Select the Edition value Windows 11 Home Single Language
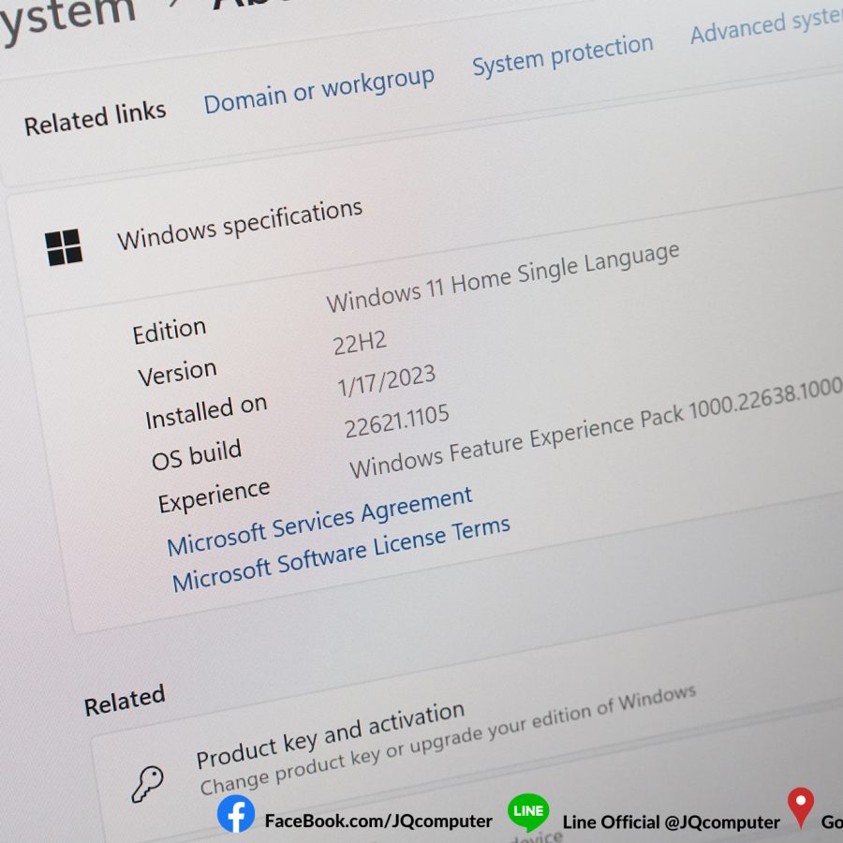 503,277
